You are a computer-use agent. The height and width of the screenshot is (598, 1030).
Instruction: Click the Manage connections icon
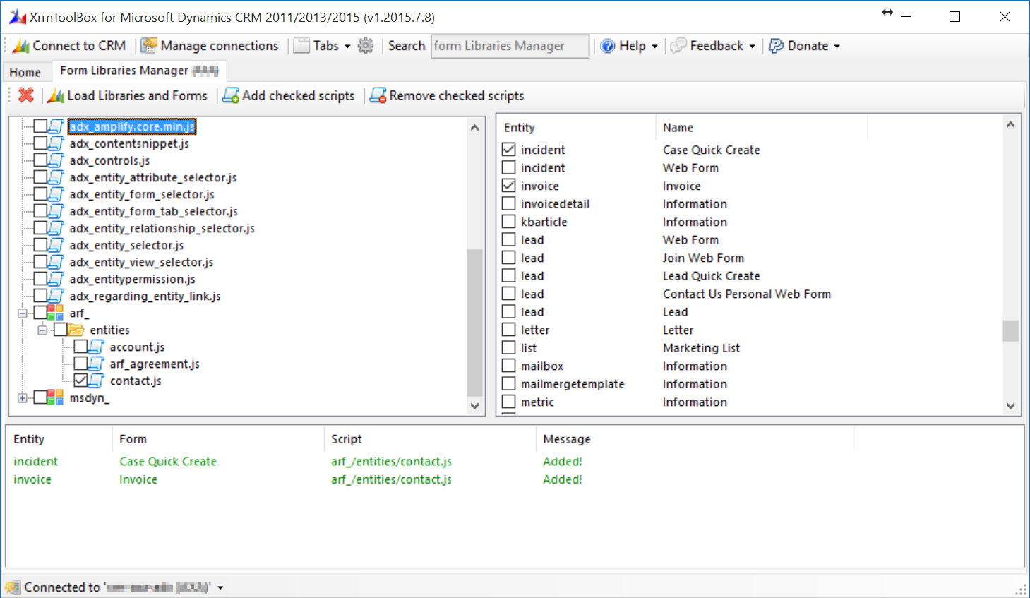tap(148, 46)
